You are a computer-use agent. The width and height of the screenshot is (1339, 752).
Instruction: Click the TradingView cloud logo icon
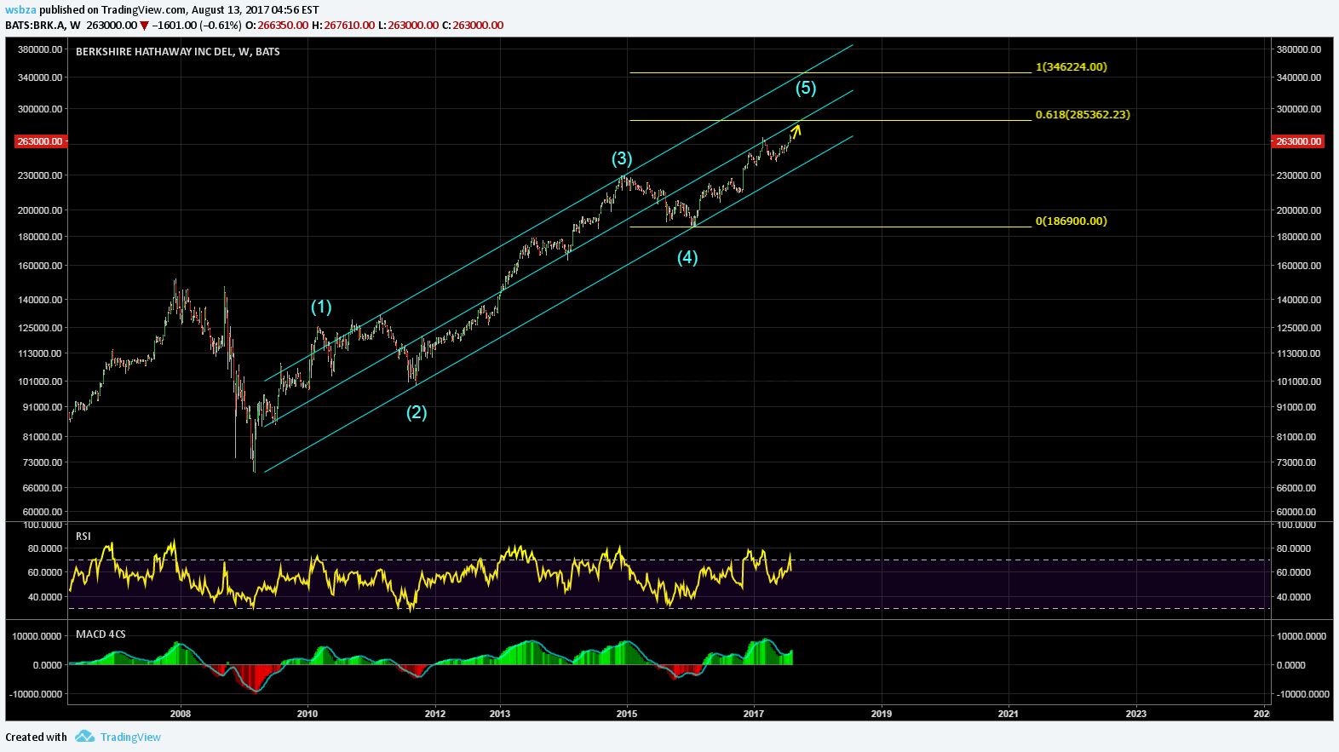pyautogui.click(x=84, y=737)
